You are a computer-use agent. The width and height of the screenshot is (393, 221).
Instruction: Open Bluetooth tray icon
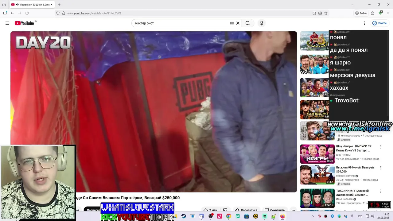tap(332, 216)
